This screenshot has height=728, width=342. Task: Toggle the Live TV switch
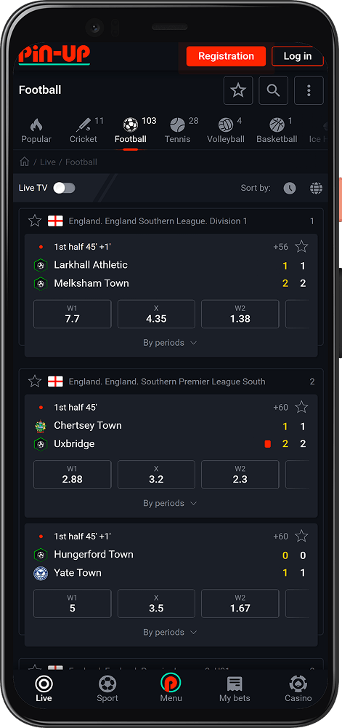64,188
